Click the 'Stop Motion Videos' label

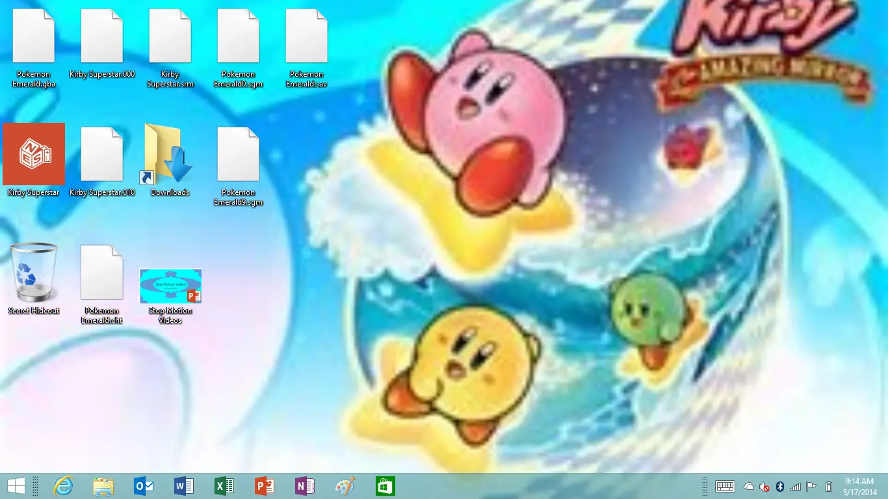[x=170, y=315]
